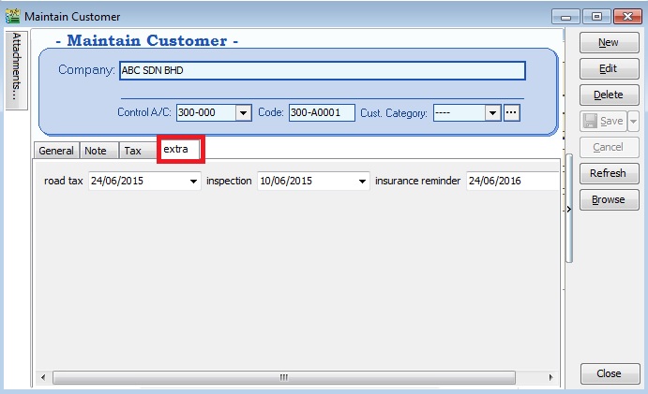The image size is (648, 394).
Task: Refresh the customer record
Action: pyautogui.click(x=608, y=173)
